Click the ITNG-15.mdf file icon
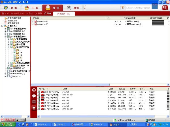This screenshot has height=127, width=170. 35,24
